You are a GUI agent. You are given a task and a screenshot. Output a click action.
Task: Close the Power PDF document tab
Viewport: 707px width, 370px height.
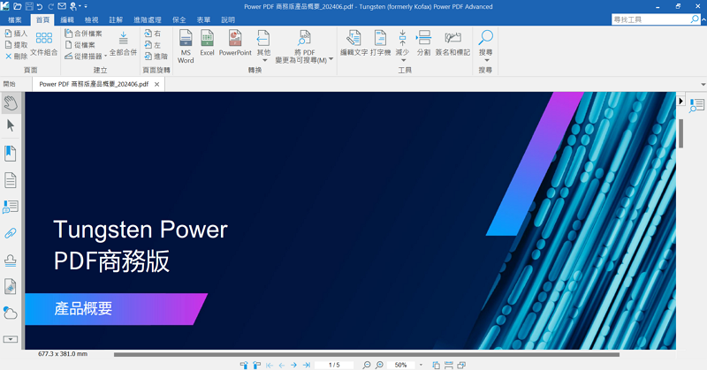pos(157,84)
